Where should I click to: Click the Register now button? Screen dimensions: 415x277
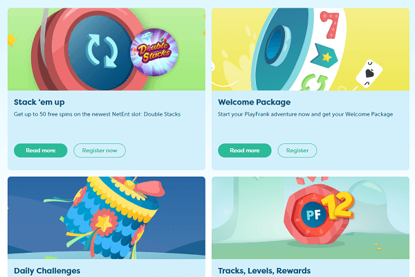click(x=100, y=150)
